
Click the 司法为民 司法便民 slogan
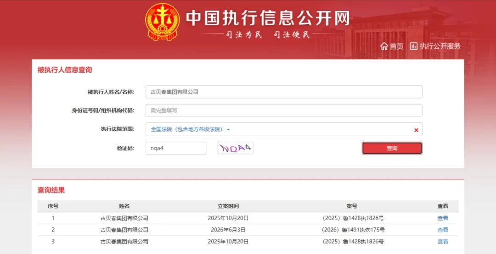tap(268, 34)
